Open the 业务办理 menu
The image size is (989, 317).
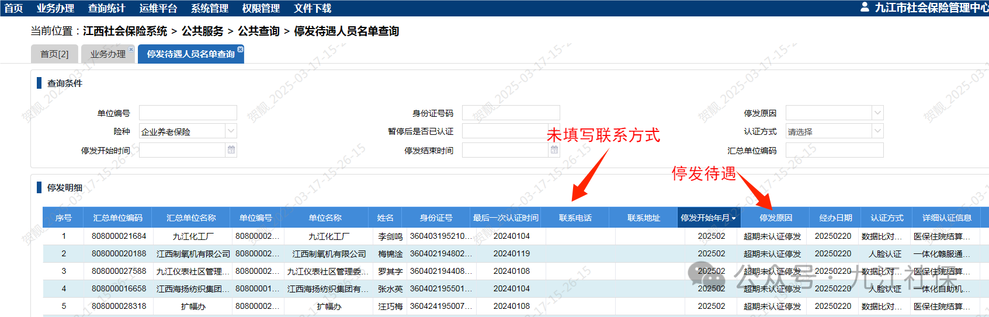tap(55, 8)
